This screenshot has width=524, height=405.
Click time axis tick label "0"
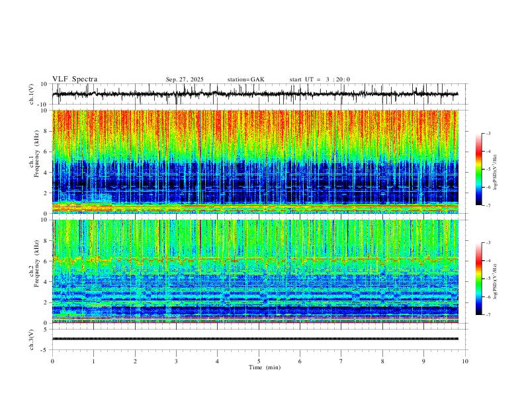click(52, 361)
